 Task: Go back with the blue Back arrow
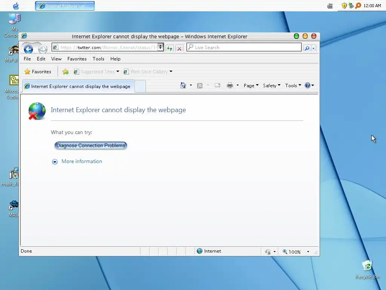point(28,49)
